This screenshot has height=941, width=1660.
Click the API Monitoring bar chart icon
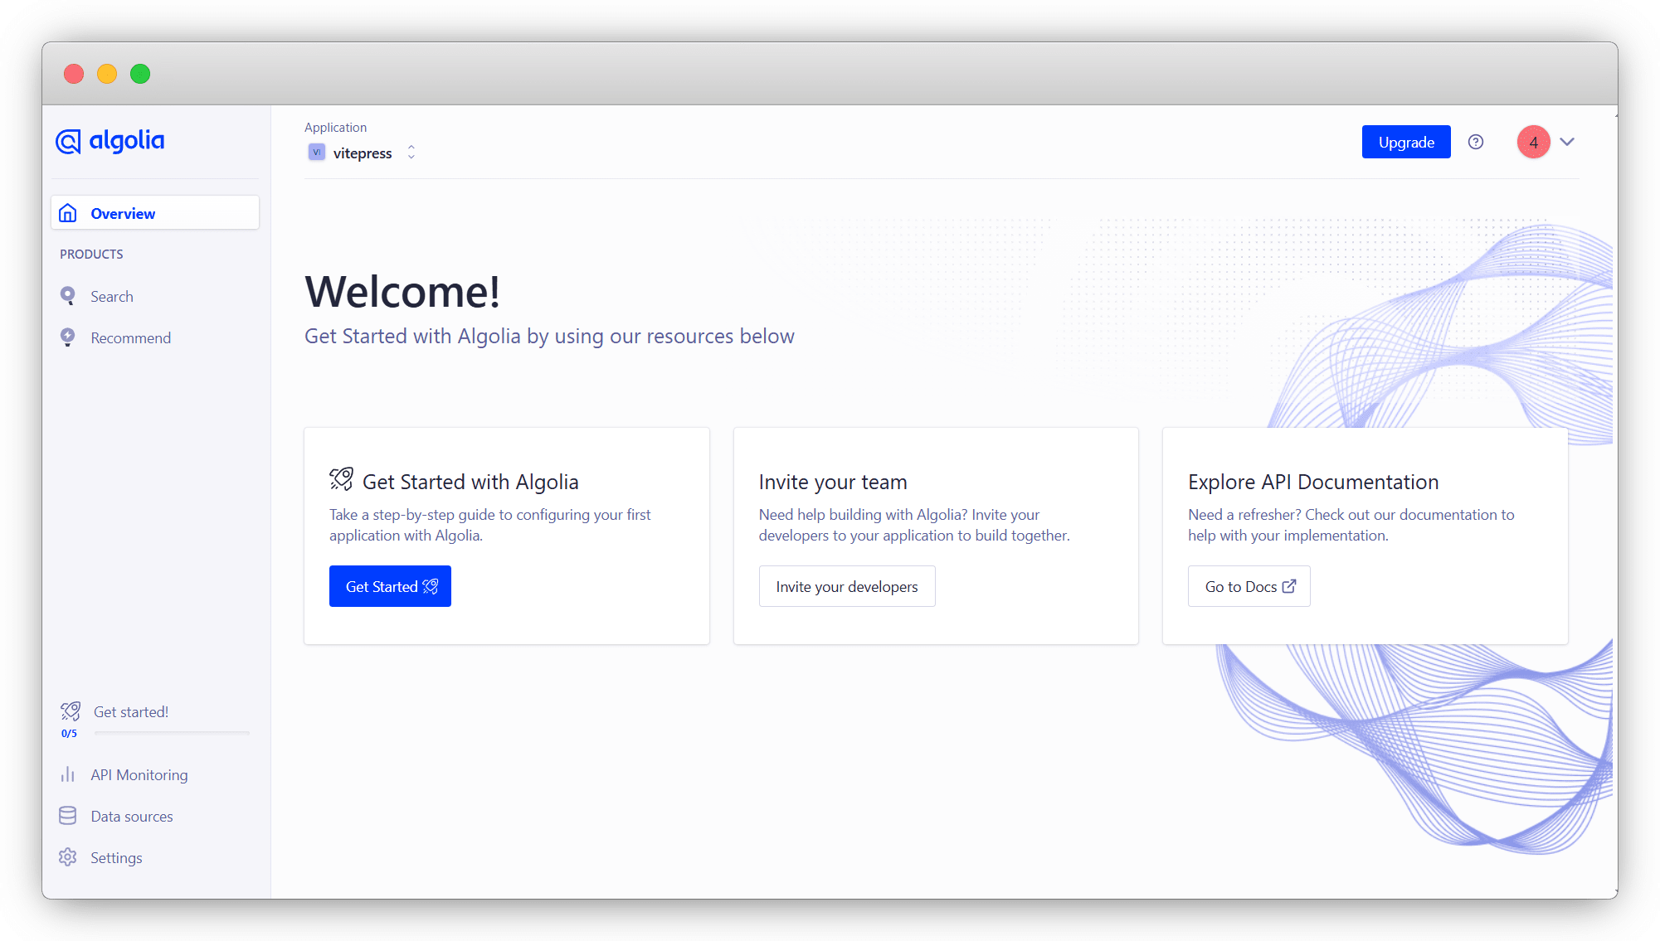[x=68, y=774]
